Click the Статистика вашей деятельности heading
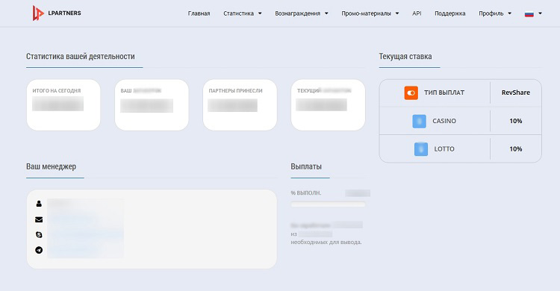This screenshot has width=560, height=291. pos(81,57)
